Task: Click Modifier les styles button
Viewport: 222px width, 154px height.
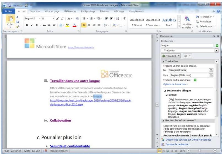Action: click(x=187, y=22)
